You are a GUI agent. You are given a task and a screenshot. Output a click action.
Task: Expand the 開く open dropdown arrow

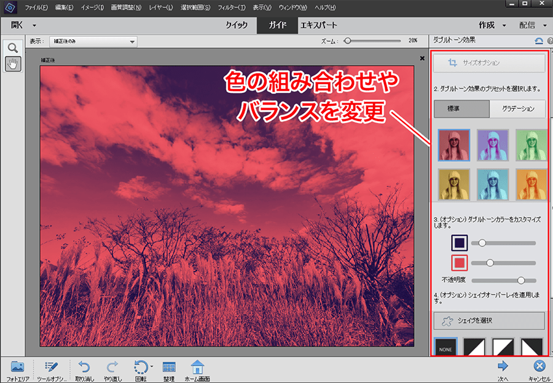pos(34,25)
